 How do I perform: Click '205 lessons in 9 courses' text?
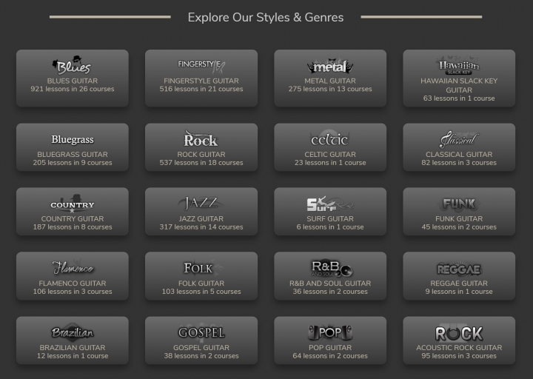[x=73, y=163]
